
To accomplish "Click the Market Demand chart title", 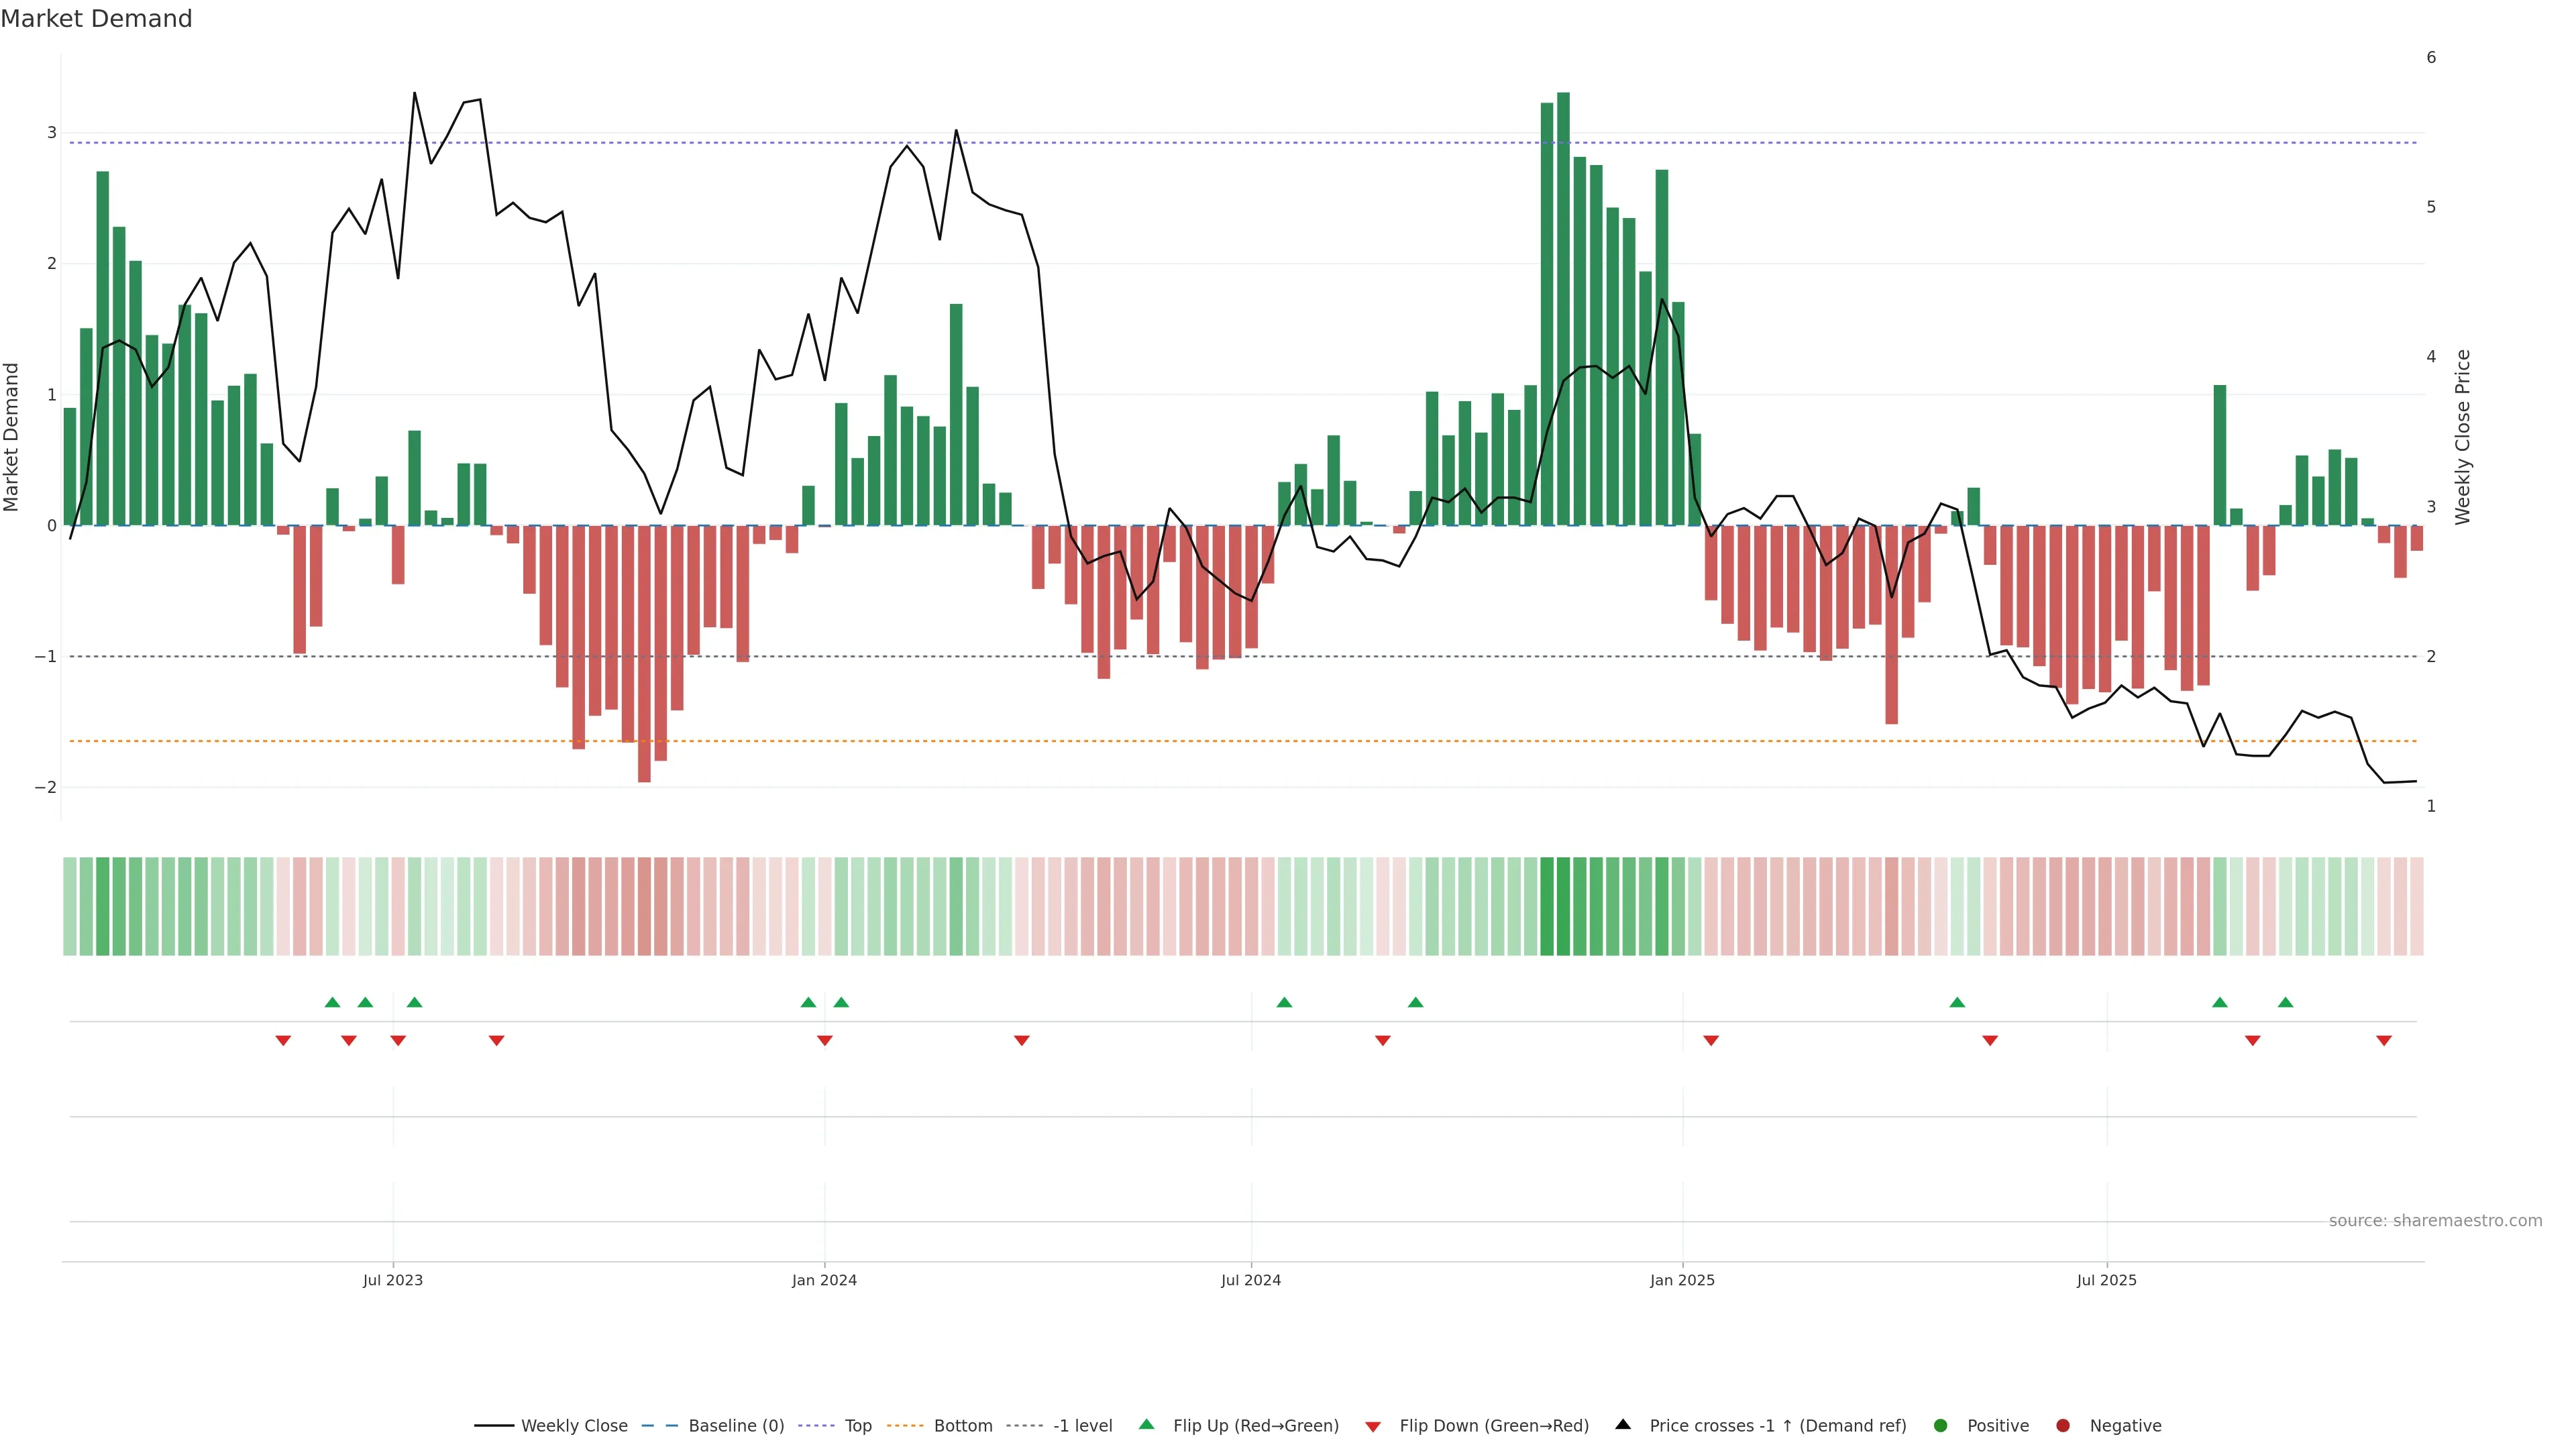I will coord(96,19).
